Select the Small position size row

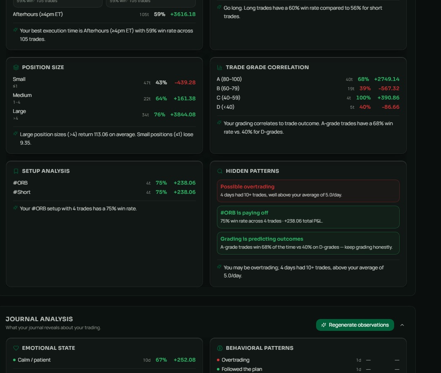pyautogui.click(x=104, y=82)
